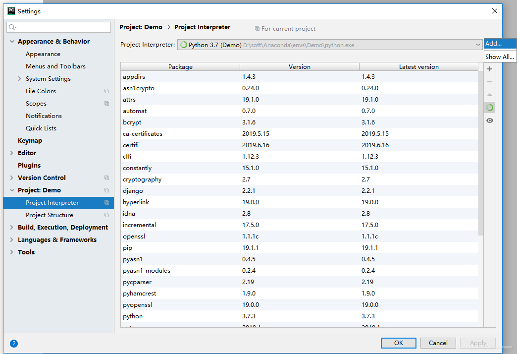Select the appdirs package row

300,77
